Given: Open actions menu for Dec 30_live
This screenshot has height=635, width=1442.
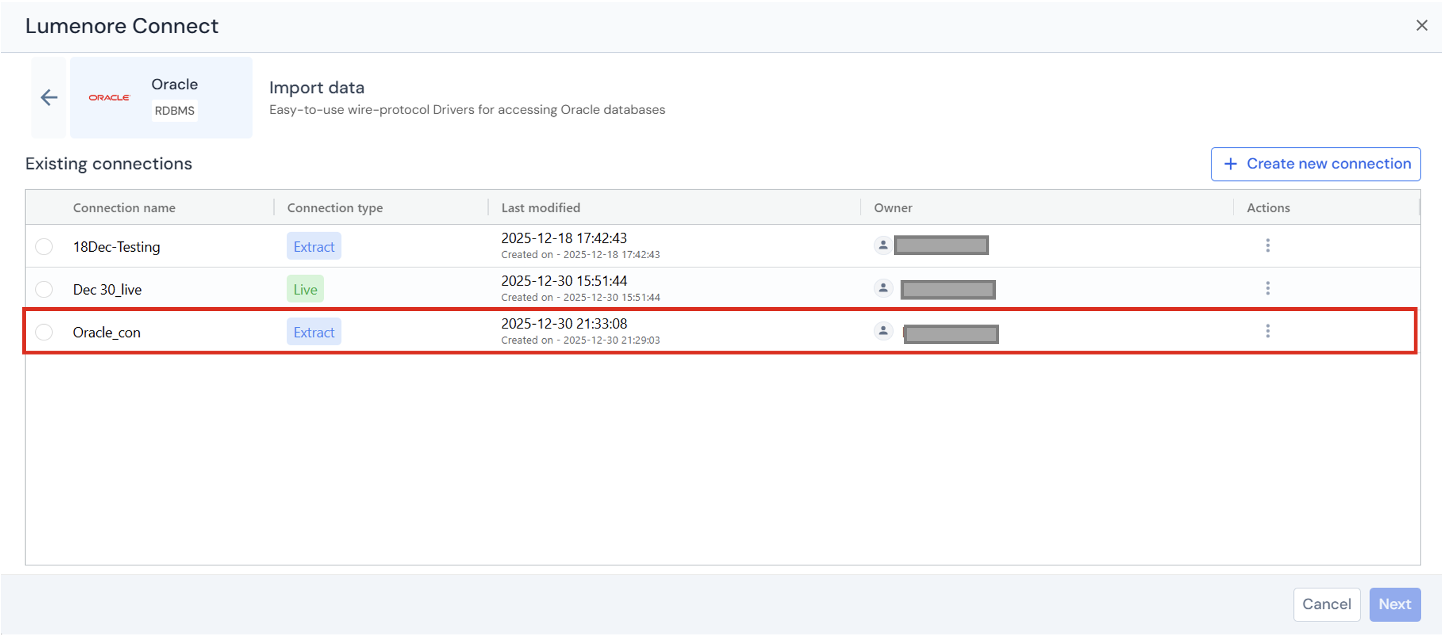Looking at the screenshot, I should [1267, 289].
